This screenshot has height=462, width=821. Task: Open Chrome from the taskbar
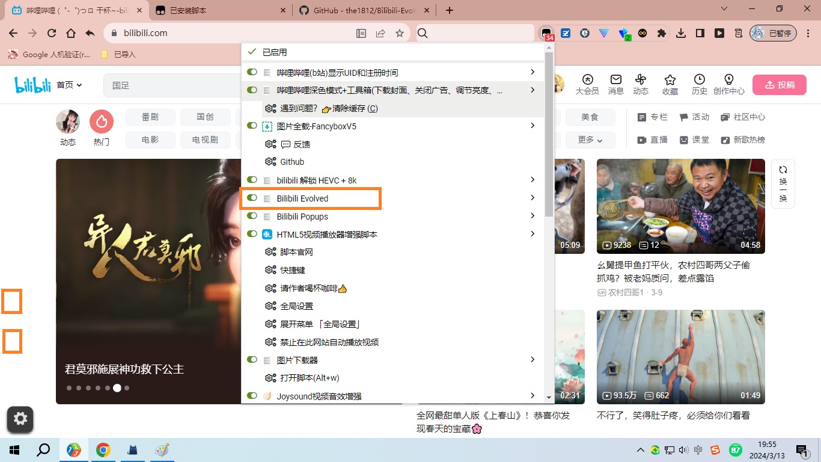103,450
